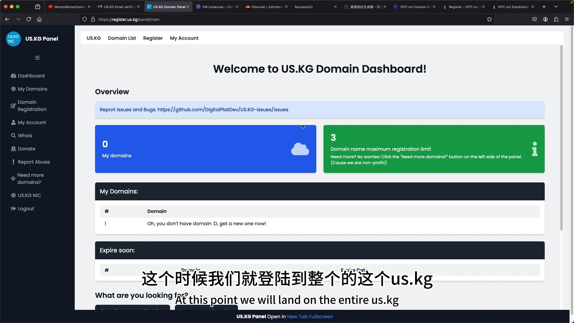Click the padlock site info icon
This screenshot has height=323, width=574.
pos(93,19)
